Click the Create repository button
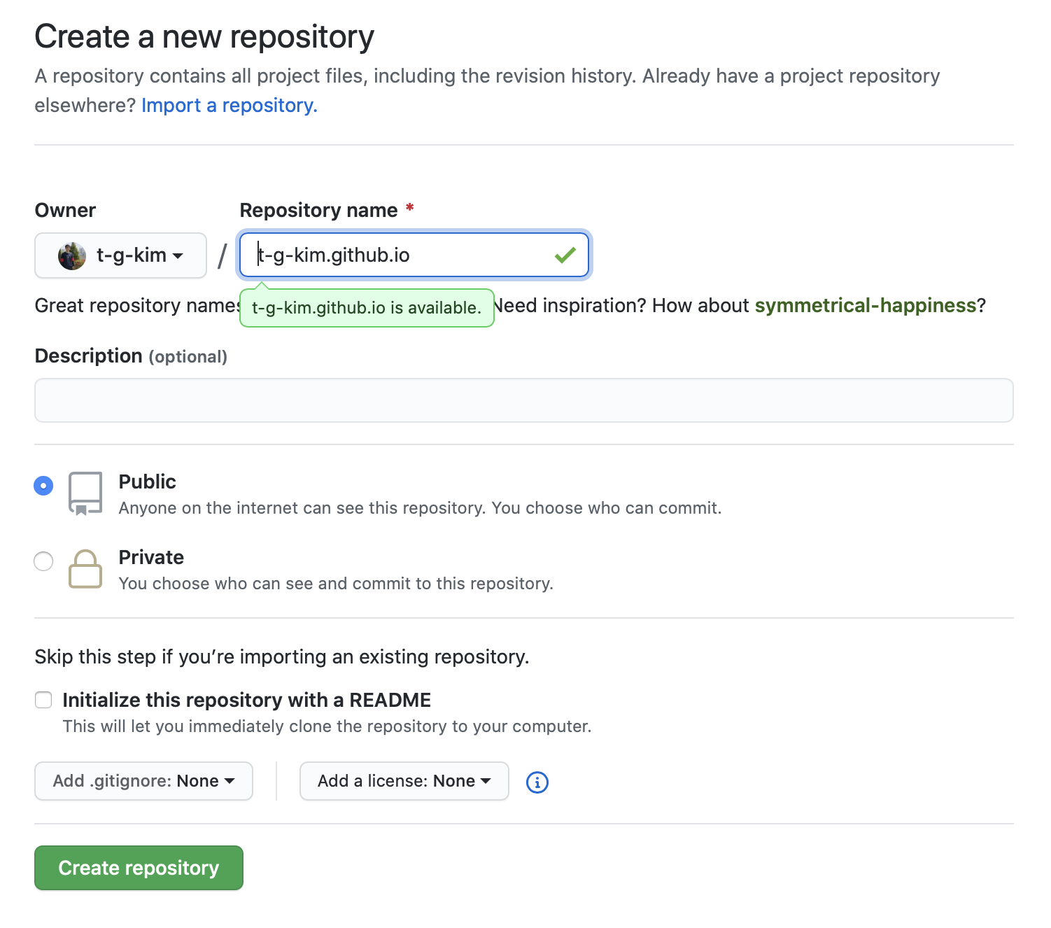 139,868
